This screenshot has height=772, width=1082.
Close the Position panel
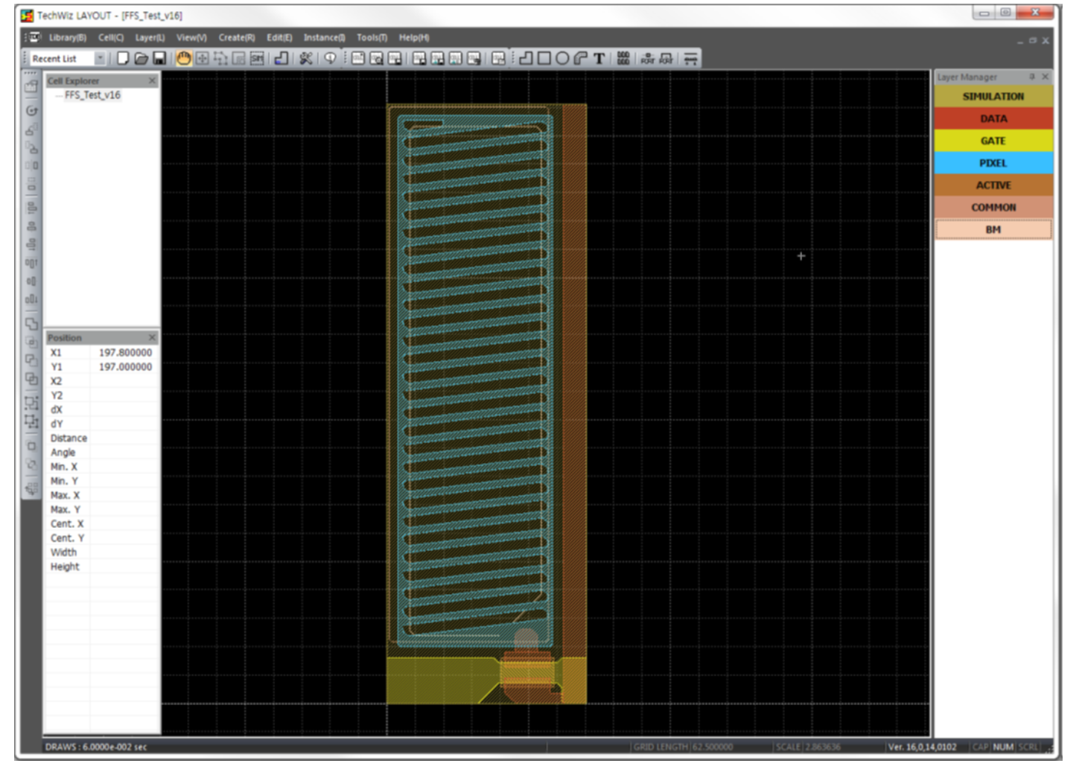tap(152, 337)
